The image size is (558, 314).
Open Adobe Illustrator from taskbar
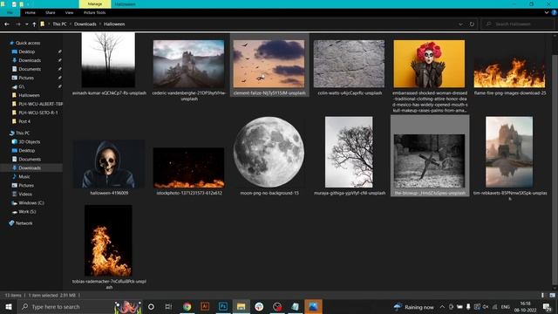205,306
